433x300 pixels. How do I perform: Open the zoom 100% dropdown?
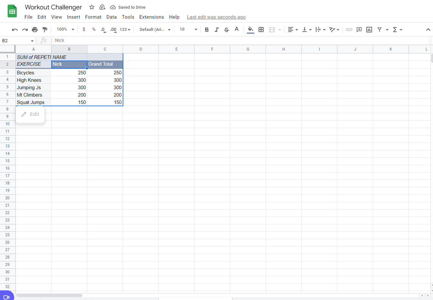point(65,29)
